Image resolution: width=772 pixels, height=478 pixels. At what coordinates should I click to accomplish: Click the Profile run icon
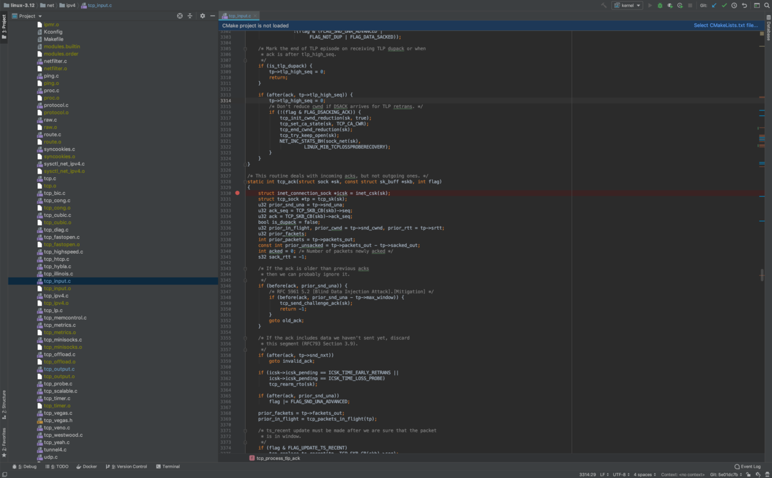[681, 5]
